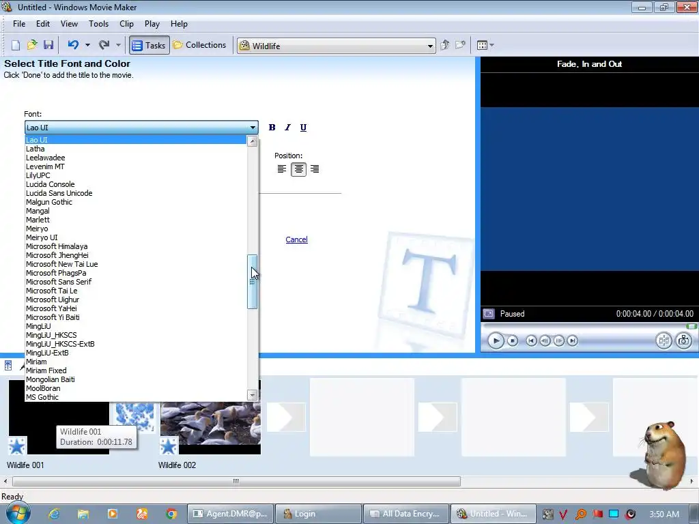699x524 pixels.
Task: Open the undo history dropdown arrow
Action: 87,45
